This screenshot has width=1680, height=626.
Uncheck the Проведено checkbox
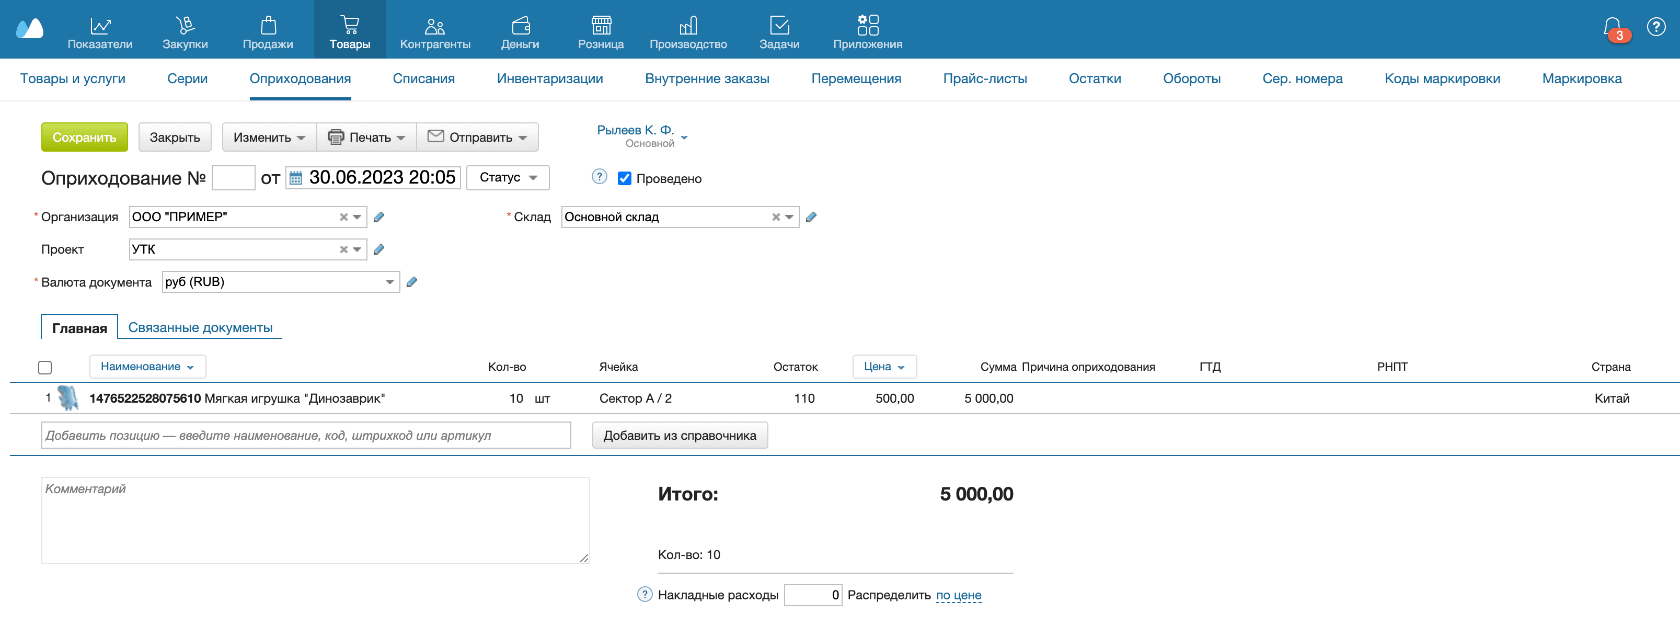click(x=624, y=178)
